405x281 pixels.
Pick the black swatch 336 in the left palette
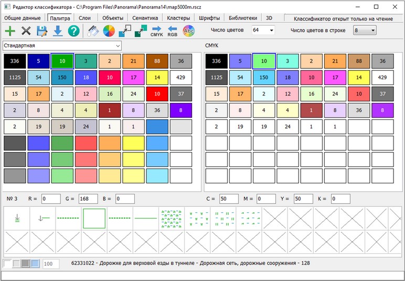pos(15,61)
